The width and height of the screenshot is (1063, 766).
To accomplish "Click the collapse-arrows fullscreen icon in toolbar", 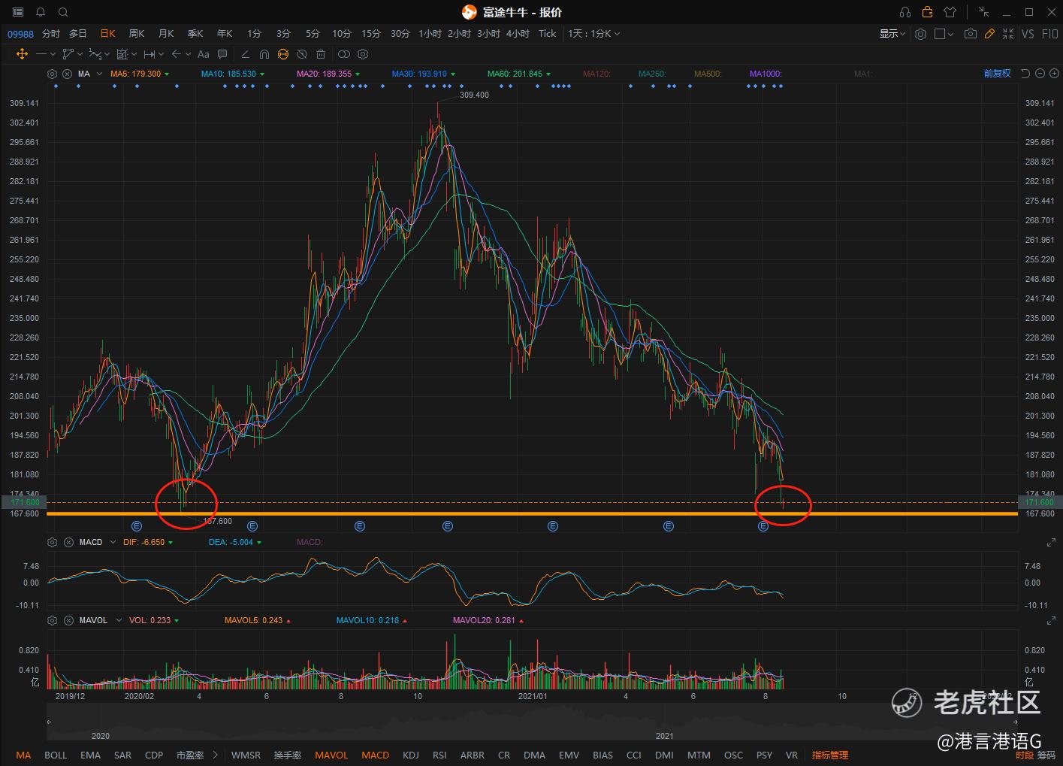I will (x=1008, y=34).
